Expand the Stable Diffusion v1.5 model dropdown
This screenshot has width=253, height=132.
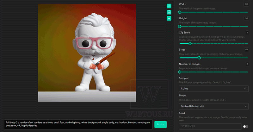pos(214,106)
